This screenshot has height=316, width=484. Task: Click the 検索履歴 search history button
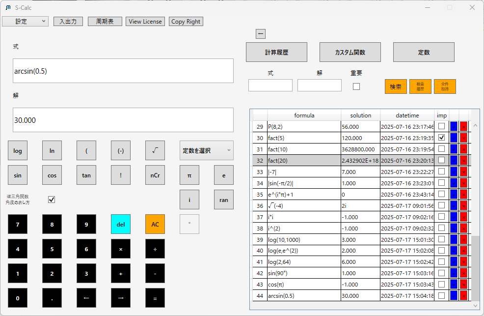[420, 86]
